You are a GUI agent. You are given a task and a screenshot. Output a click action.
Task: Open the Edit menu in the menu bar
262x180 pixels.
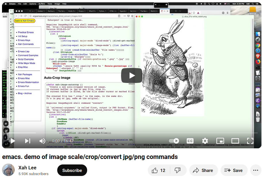(25, 4)
